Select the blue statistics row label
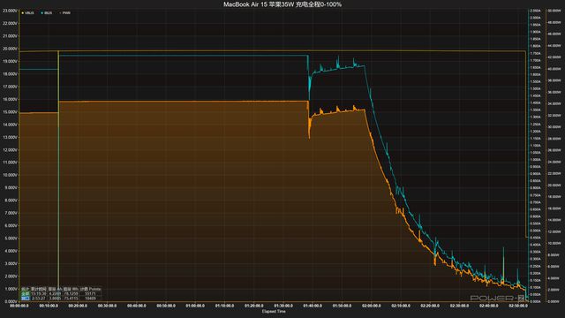This screenshot has width=565, height=318. pos(26,299)
